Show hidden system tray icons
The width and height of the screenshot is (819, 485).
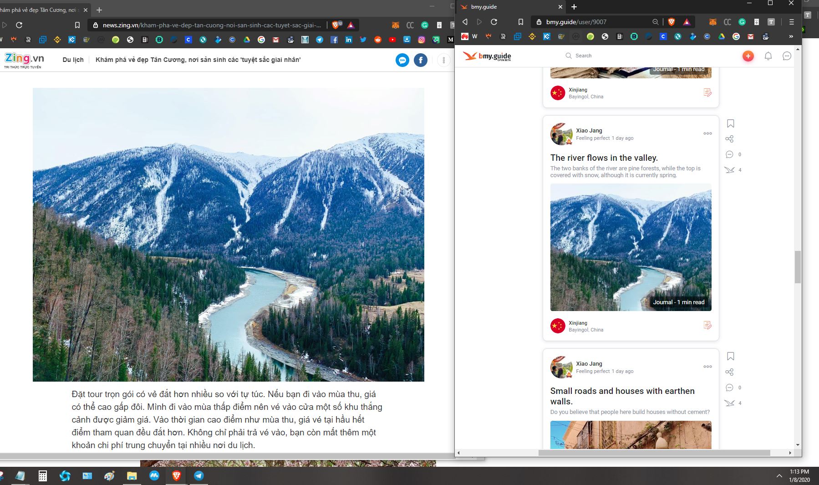(779, 476)
